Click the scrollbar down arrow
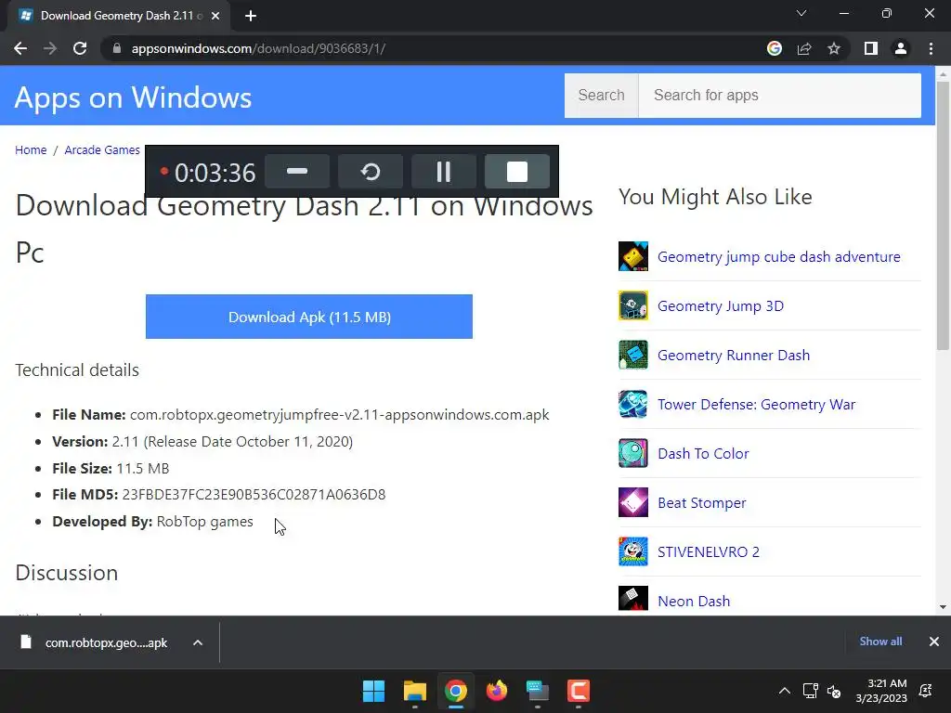Image resolution: width=951 pixels, height=713 pixels. (943, 607)
